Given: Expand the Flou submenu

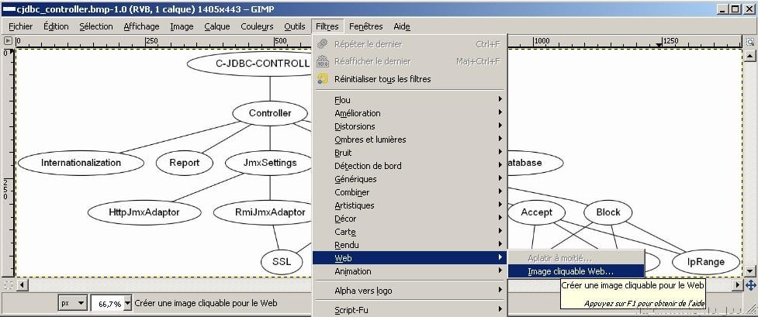Looking at the screenshot, I should (x=410, y=100).
